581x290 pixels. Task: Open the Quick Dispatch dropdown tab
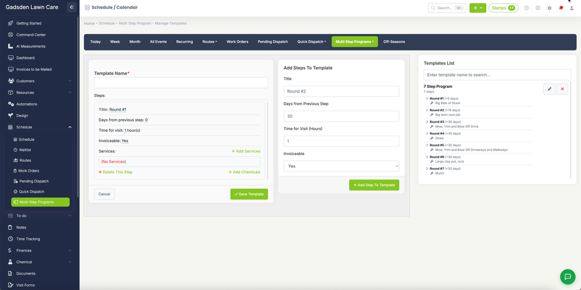(311, 42)
